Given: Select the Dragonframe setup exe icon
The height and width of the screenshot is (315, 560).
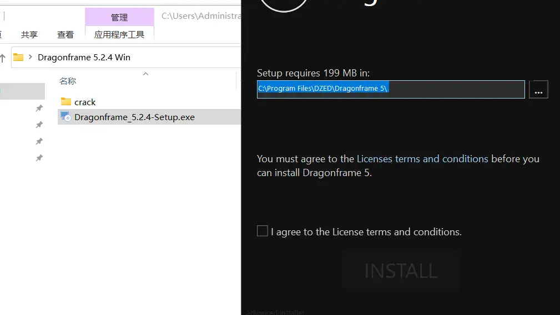Looking at the screenshot, I should (66, 117).
